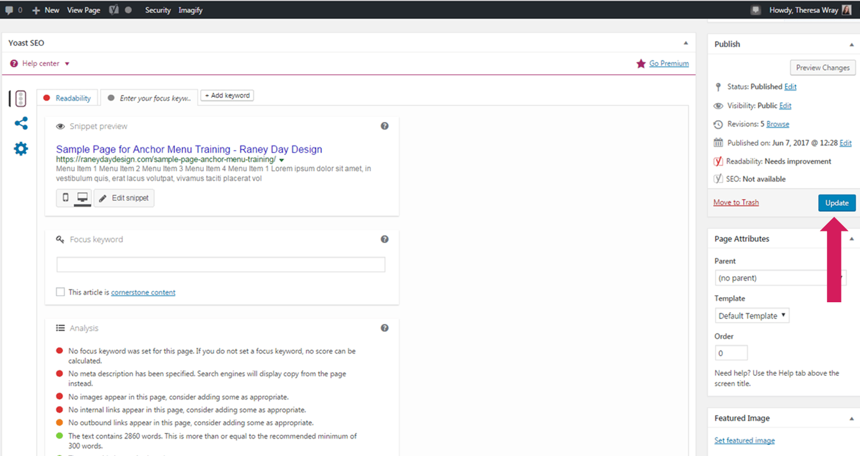The width and height of the screenshot is (860, 456).
Task: Open Imagify menu in admin bar
Action: (191, 10)
